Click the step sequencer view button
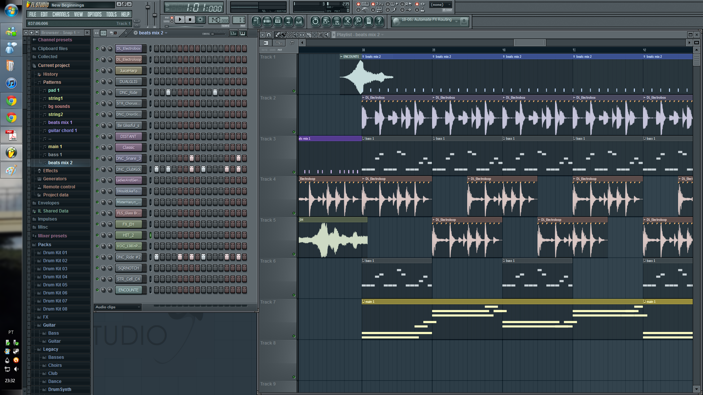The width and height of the screenshot is (703, 395). (267, 22)
